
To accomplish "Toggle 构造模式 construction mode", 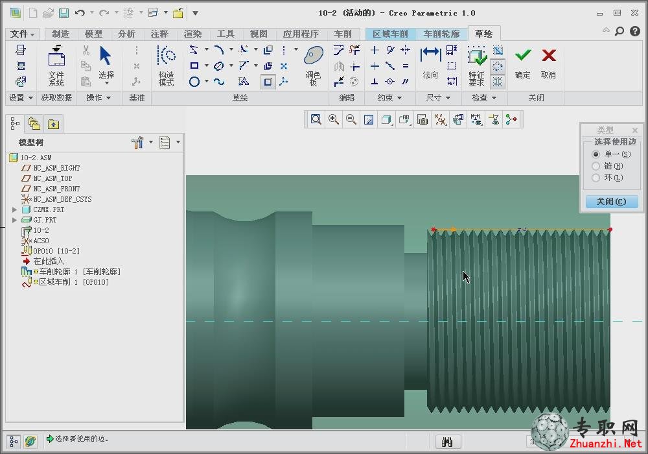I will 166,66.
